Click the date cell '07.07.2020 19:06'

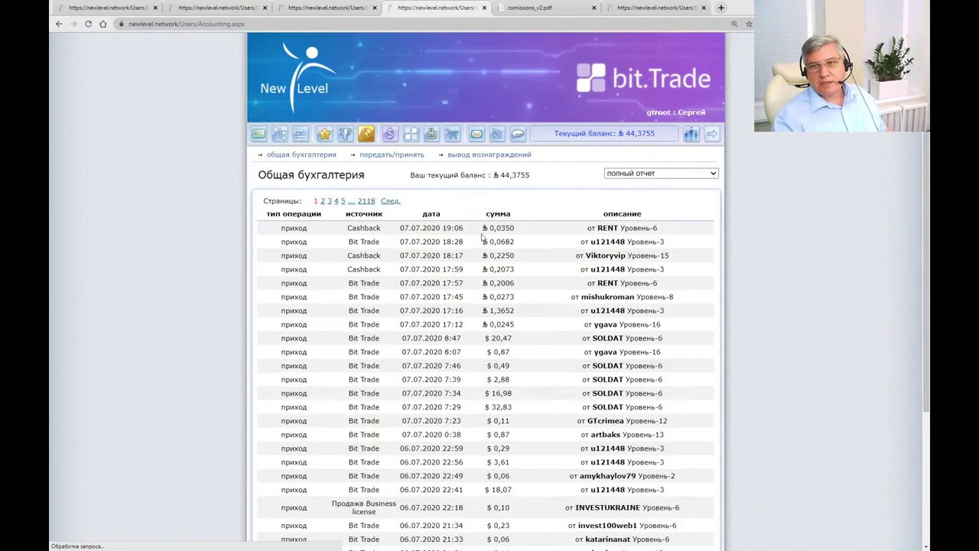click(x=431, y=228)
